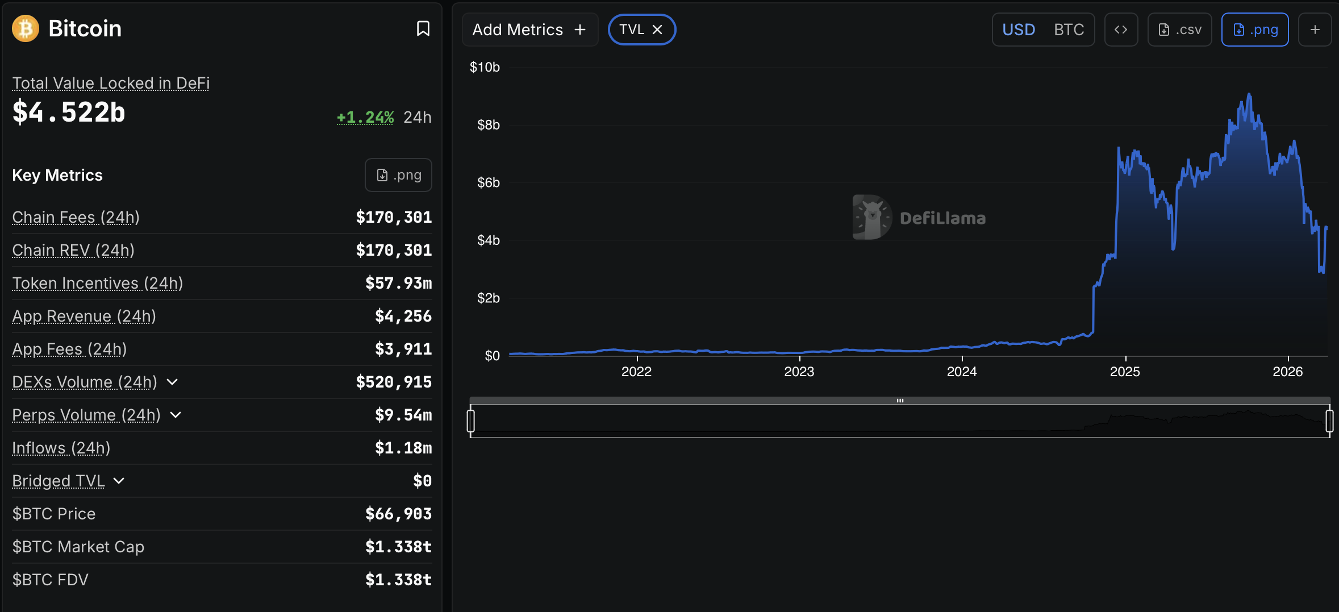
Task: Select USD as chart denomination
Action: click(x=1019, y=29)
